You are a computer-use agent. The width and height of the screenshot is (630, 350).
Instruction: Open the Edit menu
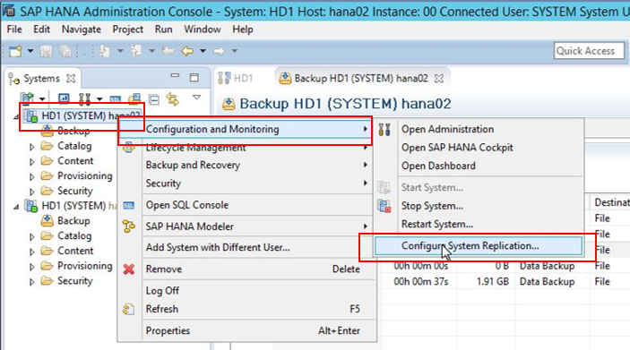point(41,30)
